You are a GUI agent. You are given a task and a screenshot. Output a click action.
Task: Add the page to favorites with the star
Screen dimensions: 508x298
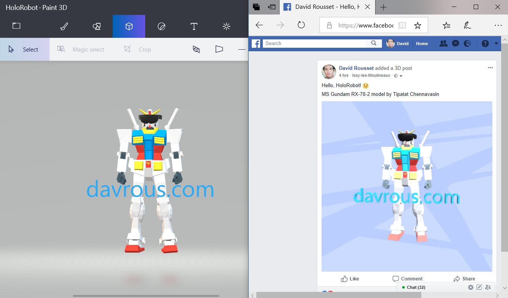[418, 25]
